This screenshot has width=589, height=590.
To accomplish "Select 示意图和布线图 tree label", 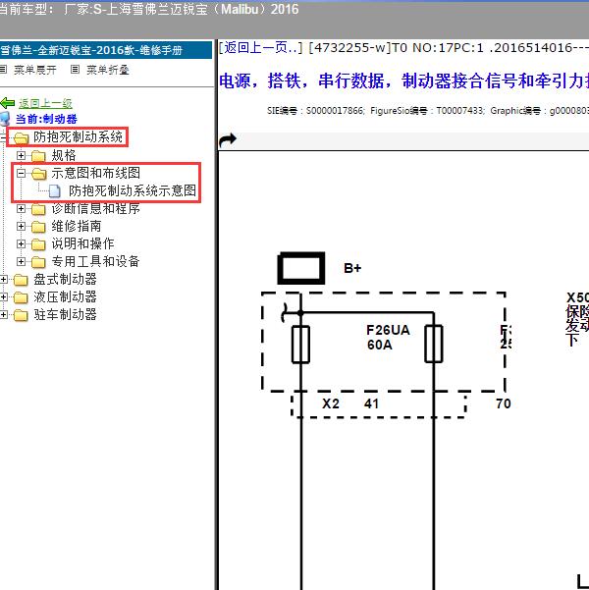I will (96, 173).
